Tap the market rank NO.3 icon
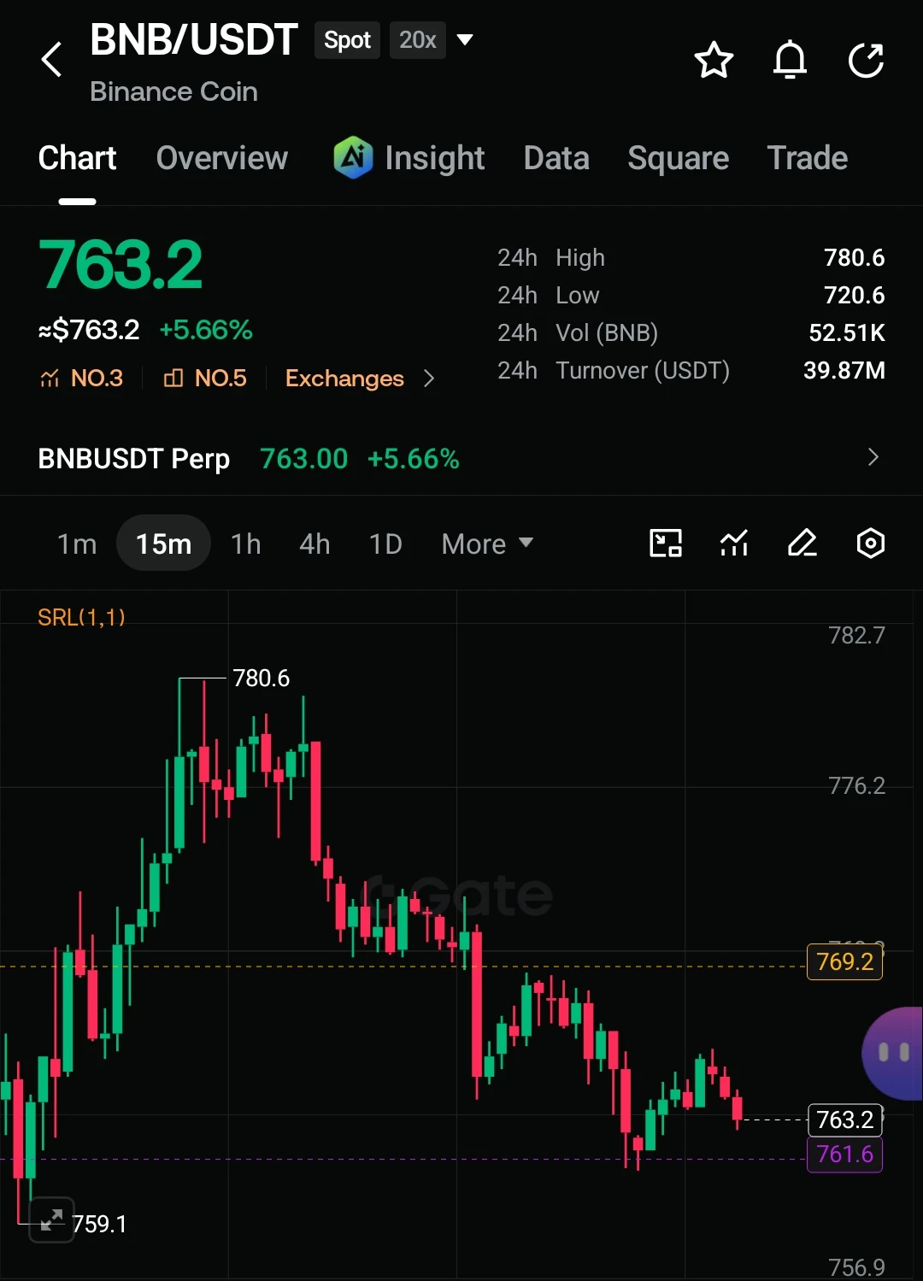The image size is (923, 1281). (50, 378)
